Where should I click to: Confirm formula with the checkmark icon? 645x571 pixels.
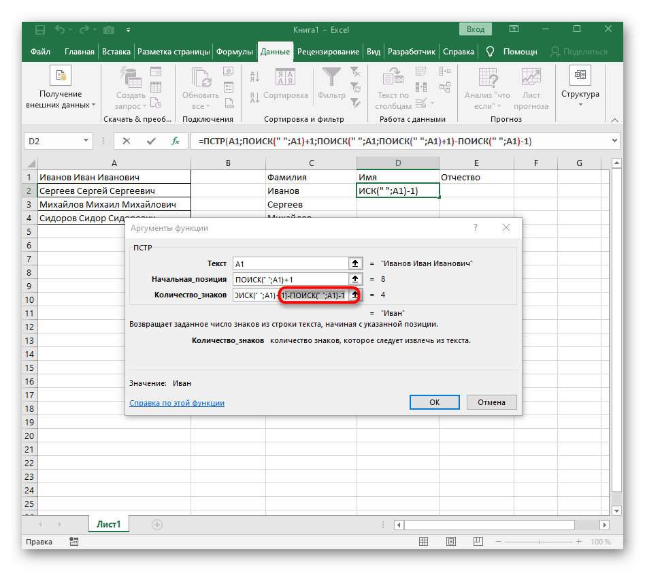point(151,141)
